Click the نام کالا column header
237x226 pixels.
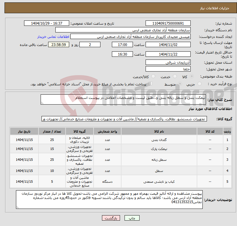159,131
